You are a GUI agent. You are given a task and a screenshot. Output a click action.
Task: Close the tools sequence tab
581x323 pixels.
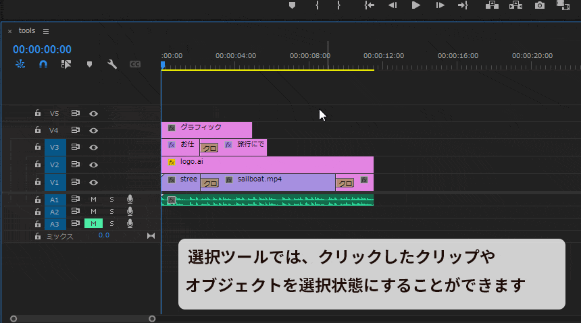tap(9, 32)
